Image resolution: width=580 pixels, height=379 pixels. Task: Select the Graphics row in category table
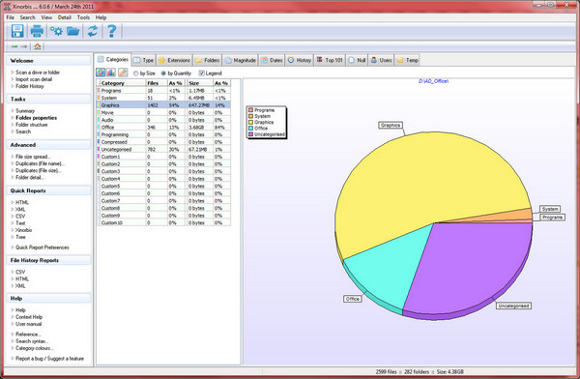click(x=163, y=105)
